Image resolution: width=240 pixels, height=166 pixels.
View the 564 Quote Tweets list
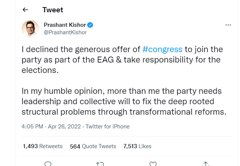[x=93, y=146]
